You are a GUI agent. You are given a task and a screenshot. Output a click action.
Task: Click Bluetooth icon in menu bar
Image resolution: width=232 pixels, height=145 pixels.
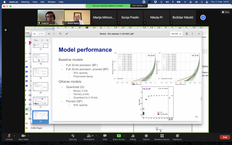[x=173, y=2]
